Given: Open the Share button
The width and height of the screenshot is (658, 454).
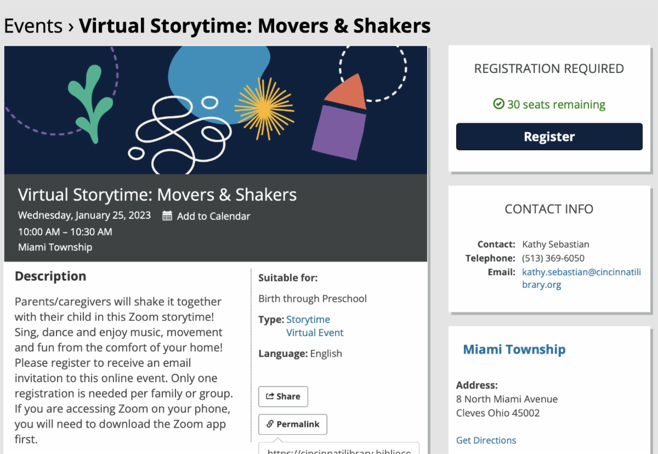Looking at the screenshot, I should tap(283, 396).
